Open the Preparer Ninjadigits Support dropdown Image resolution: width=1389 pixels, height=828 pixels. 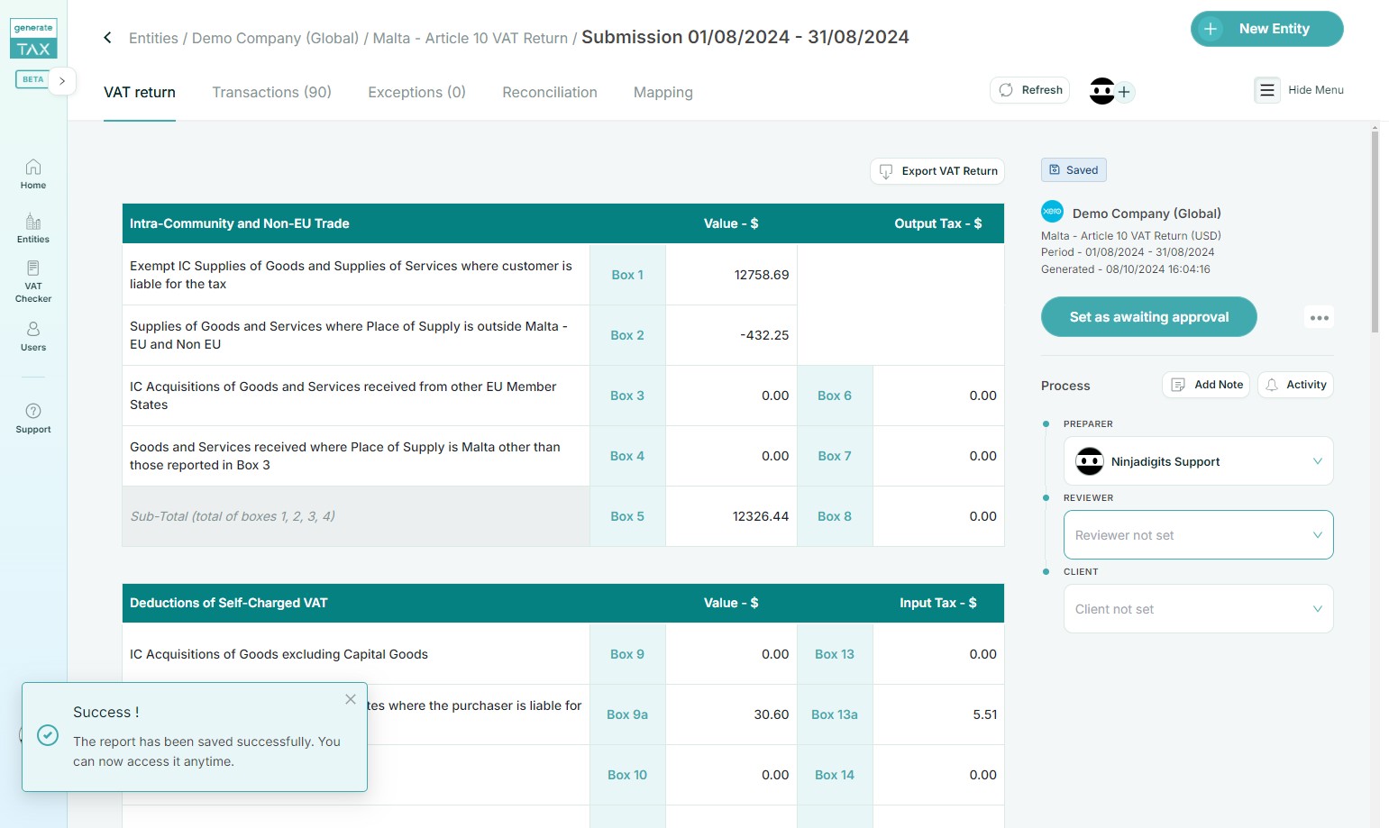[x=1197, y=461]
